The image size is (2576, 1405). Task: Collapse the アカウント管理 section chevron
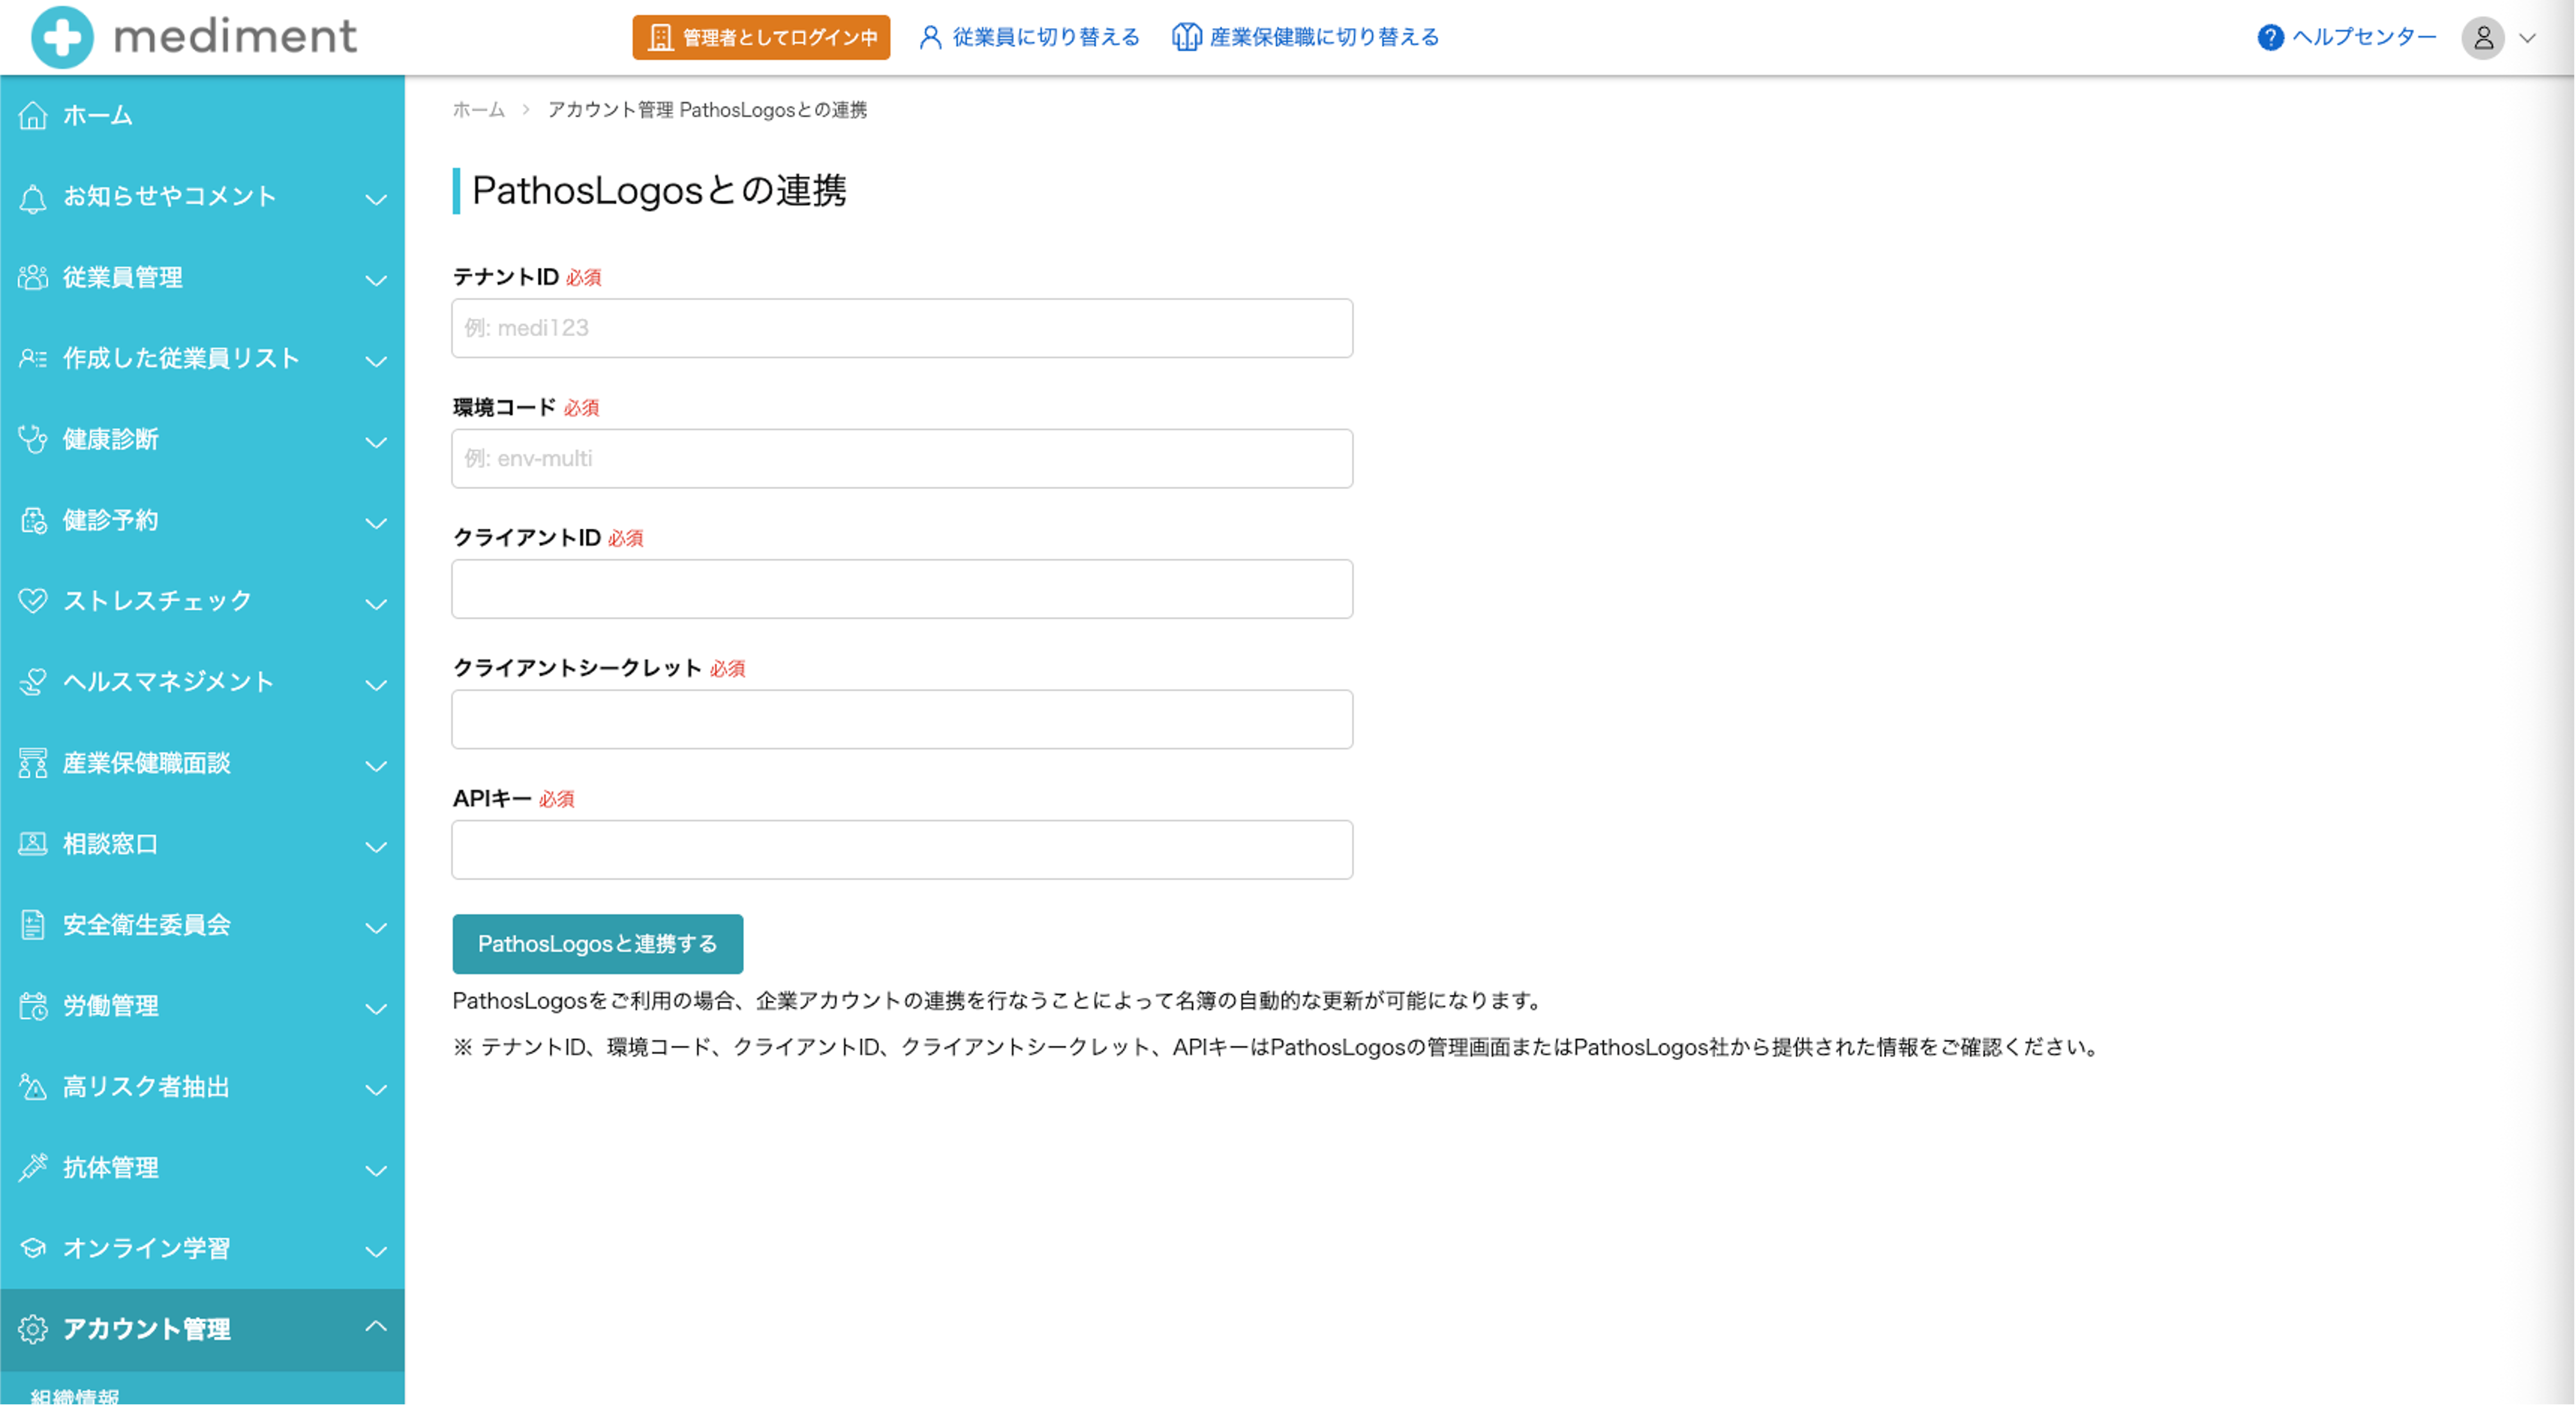click(x=376, y=1327)
